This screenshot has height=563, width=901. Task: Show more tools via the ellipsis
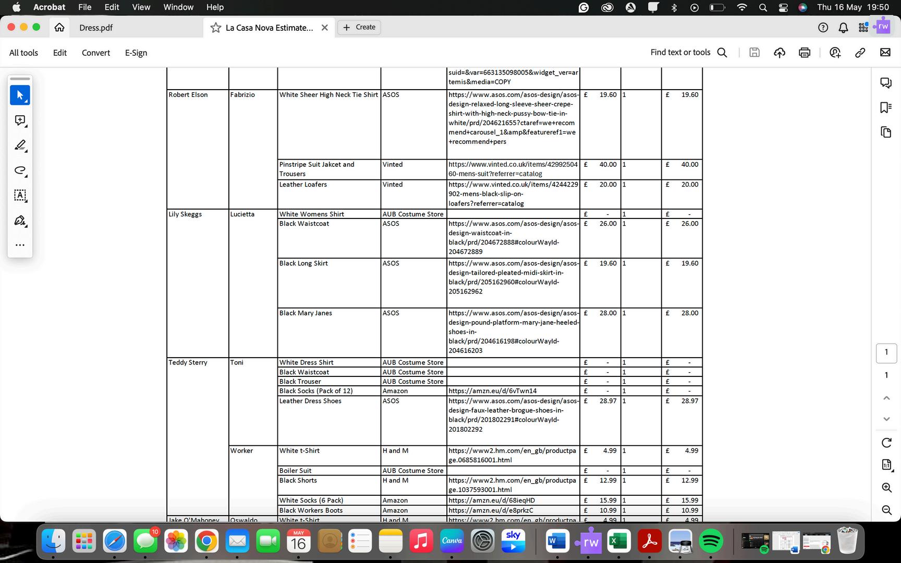pyautogui.click(x=20, y=245)
